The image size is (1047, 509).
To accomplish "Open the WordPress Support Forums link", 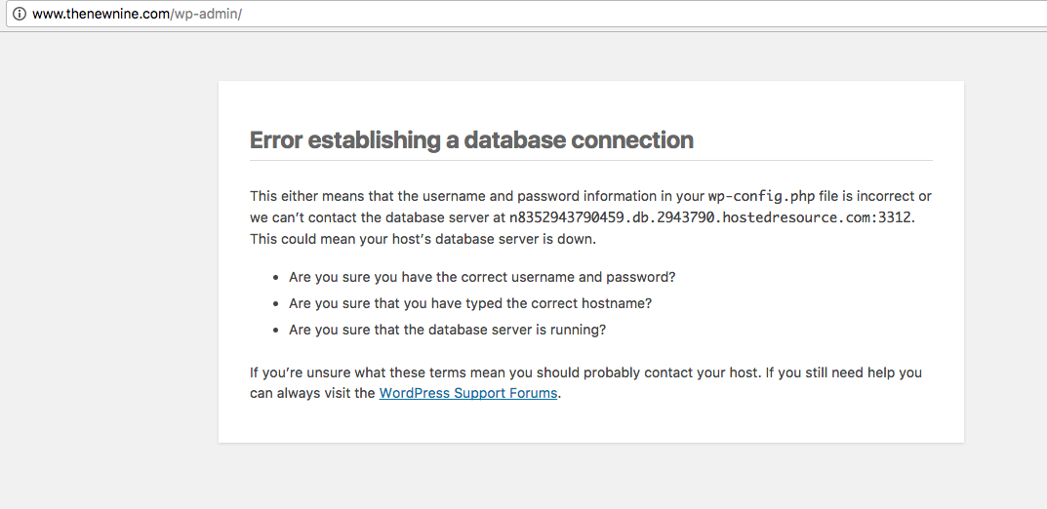I will point(468,393).
